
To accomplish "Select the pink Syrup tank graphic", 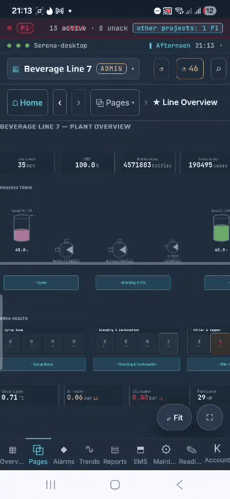I will click(x=22, y=228).
